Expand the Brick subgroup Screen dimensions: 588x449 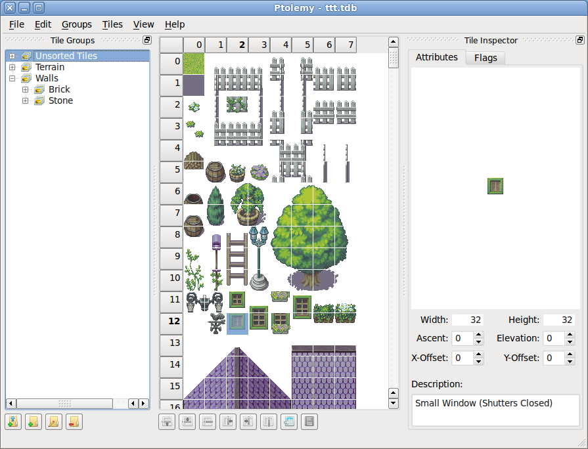tap(25, 89)
